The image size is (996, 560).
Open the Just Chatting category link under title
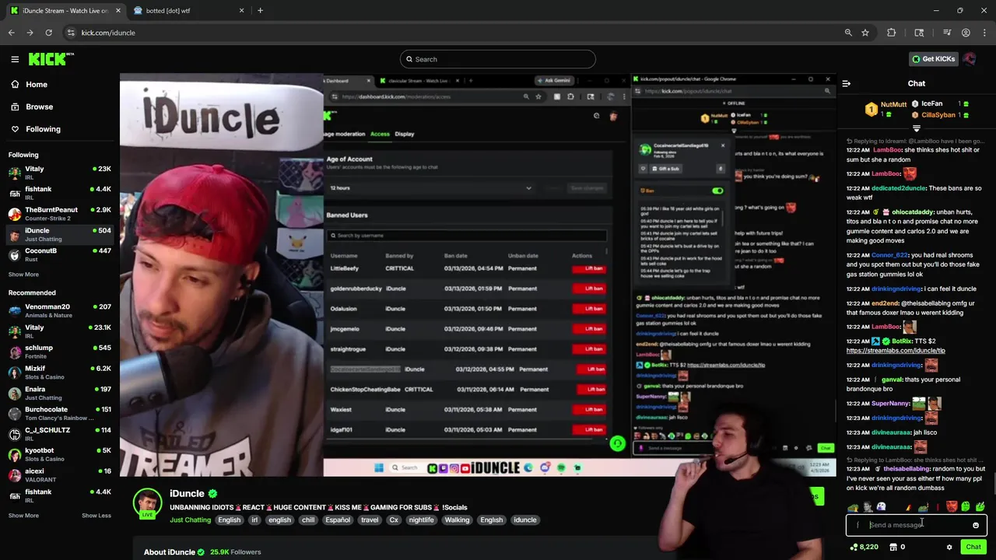(190, 520)
